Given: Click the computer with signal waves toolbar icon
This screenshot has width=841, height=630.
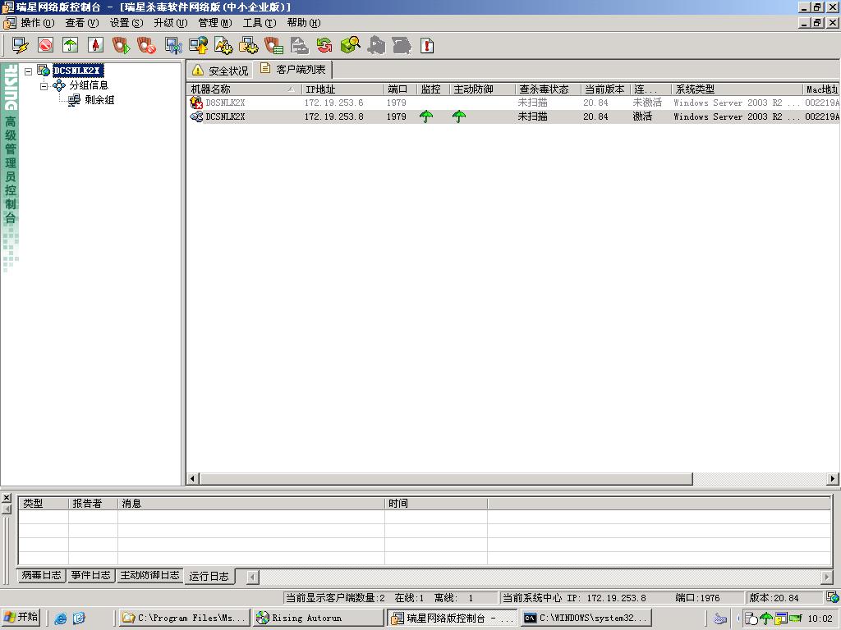Looking at the screenshot, I should [173, 46].
